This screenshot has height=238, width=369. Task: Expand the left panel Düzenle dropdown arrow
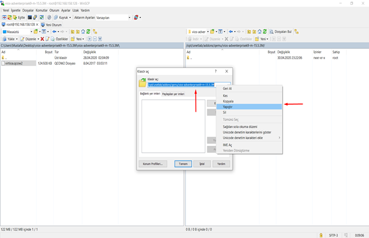(38, 39)
